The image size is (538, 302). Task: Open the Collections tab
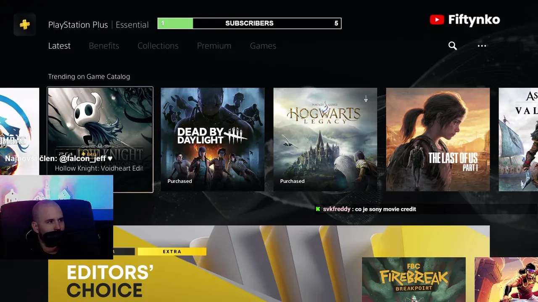(158, 46)
